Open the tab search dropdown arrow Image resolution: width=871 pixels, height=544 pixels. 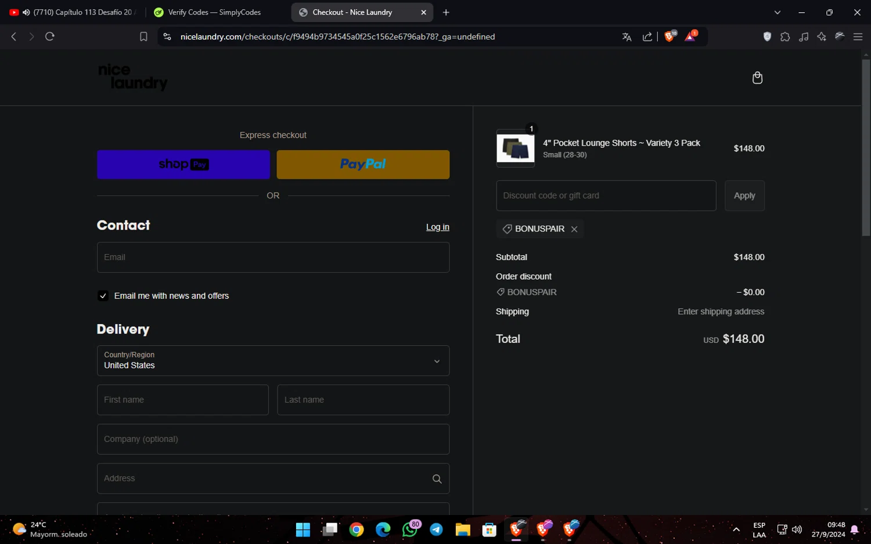[x=778, y=12]
